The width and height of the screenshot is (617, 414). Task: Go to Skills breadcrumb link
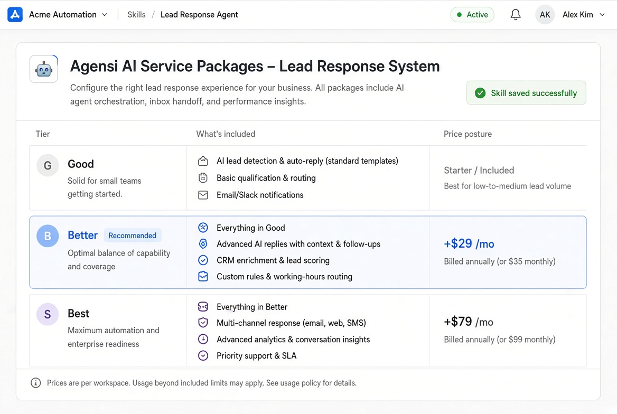coord(136,15)
